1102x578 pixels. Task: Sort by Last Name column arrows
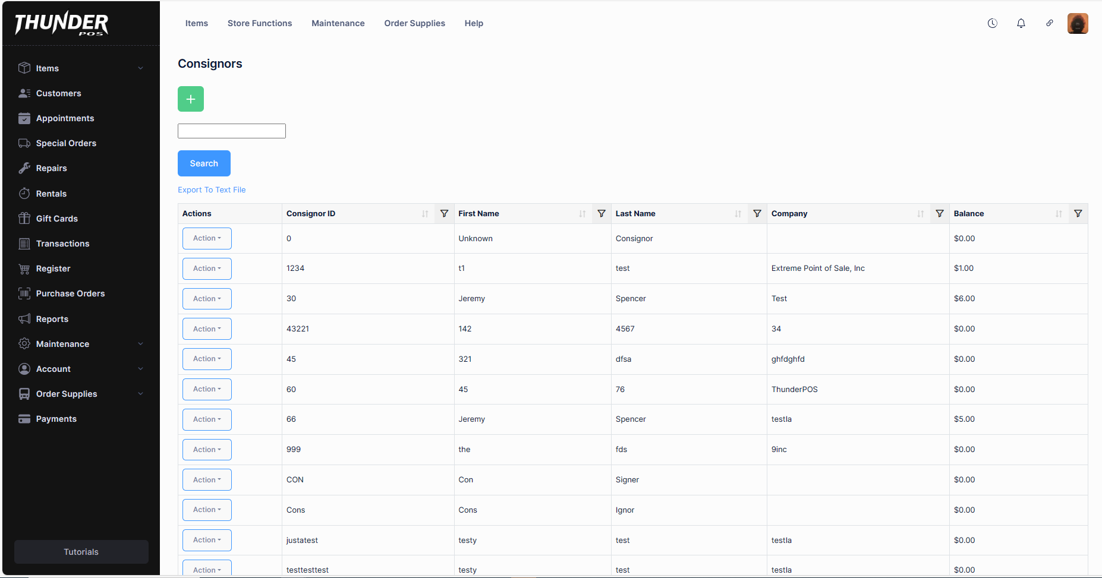pyautogui.click(x=738, y=214)
